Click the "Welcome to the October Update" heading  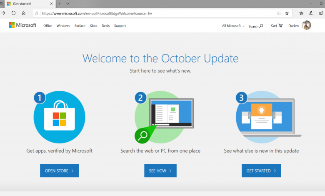pyautogui.click(x=160, y=58)
